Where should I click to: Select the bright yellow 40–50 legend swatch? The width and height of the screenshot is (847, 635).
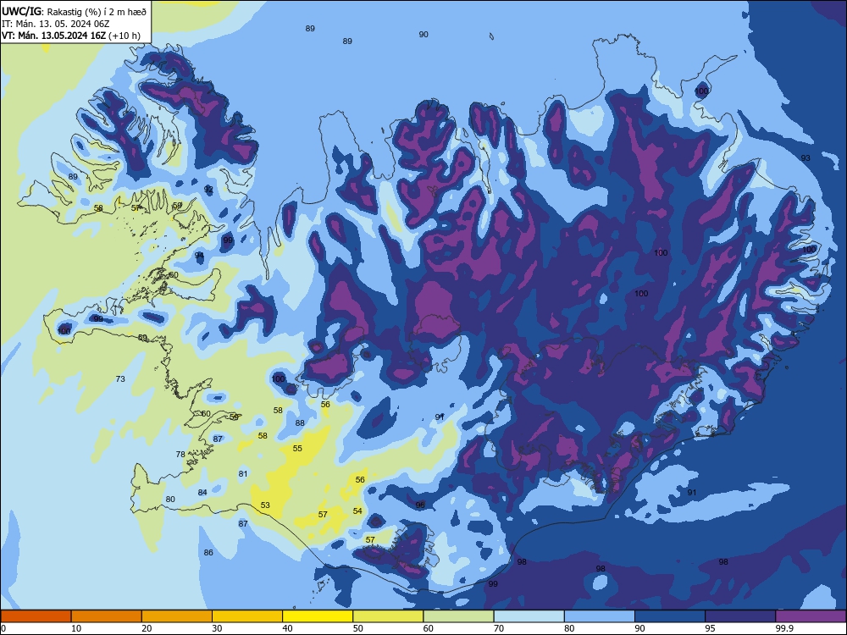pos(318,616)
